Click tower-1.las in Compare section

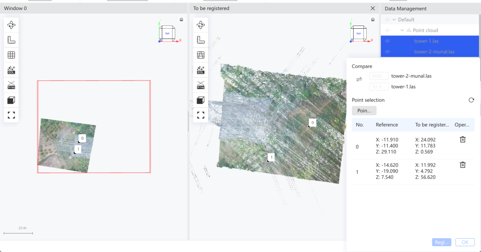pos(403,86)
